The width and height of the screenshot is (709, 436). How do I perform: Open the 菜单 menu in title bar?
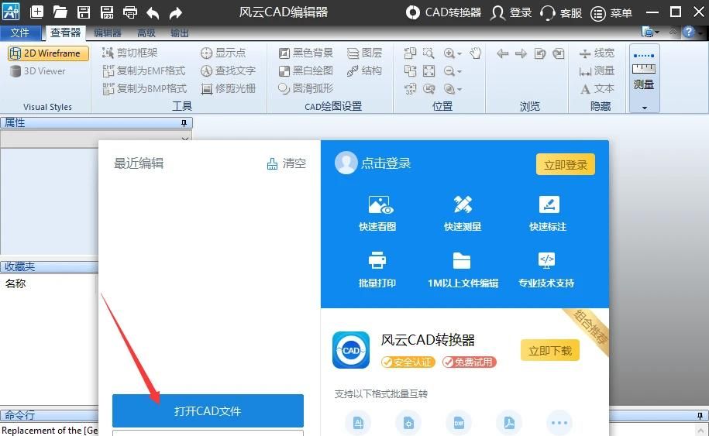(611, 13)
